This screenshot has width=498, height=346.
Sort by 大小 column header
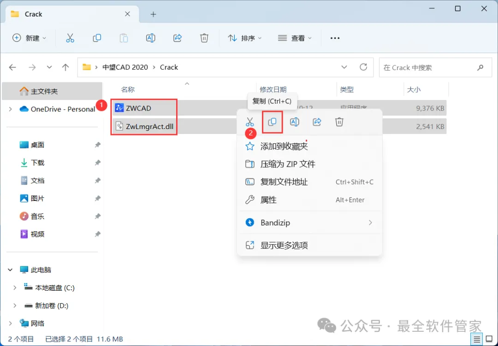(414, 90)
